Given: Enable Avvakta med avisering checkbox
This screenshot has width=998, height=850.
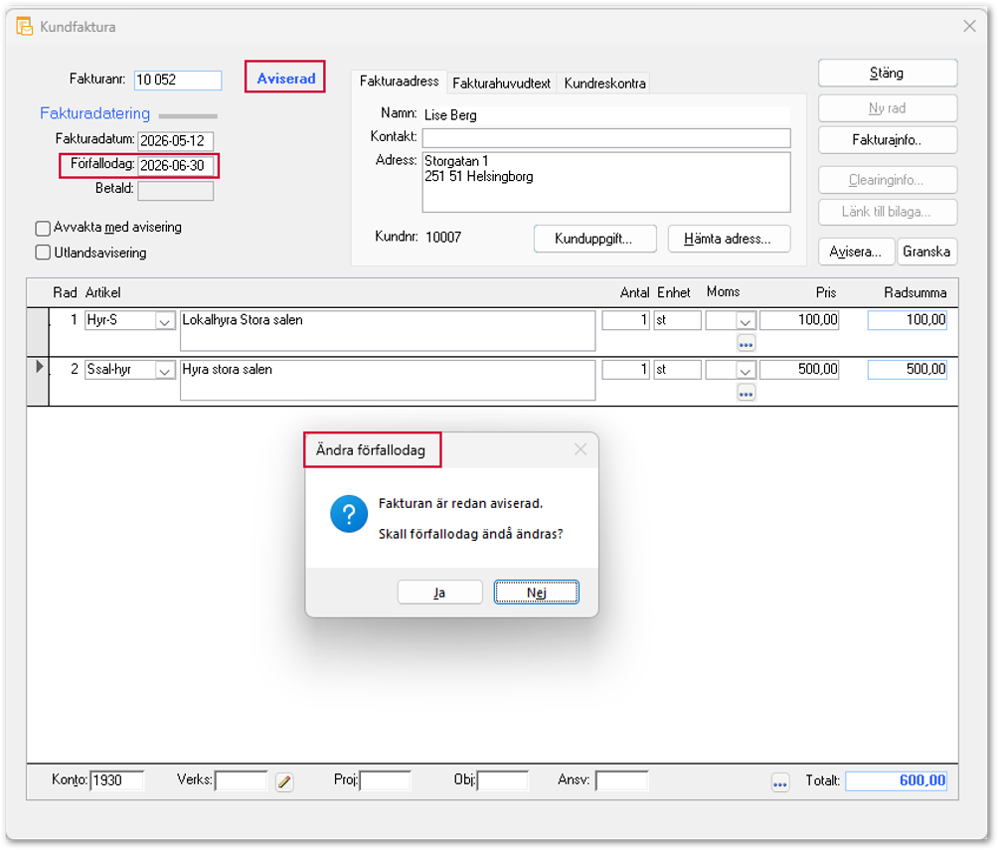Looking at the screenshot, I should tap(43, 228).
